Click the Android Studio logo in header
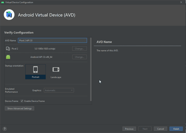This screenshot has height=133, width=186. pos(9,15)
